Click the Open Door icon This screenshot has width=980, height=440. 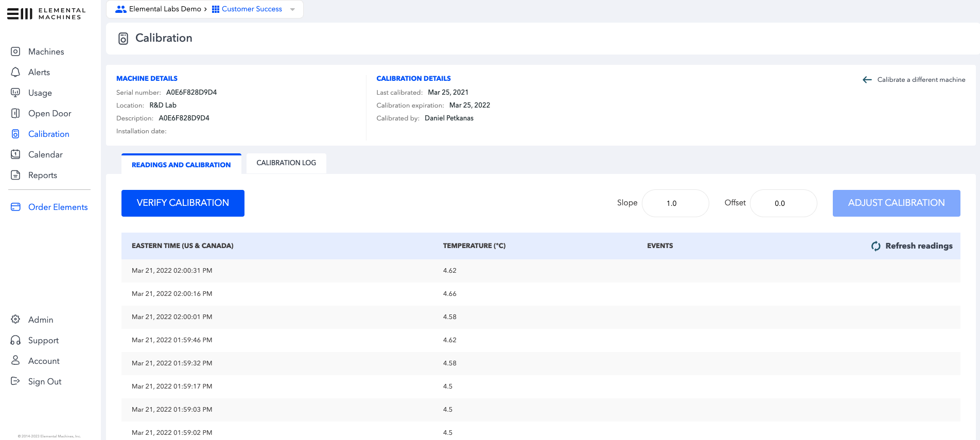pyautogui.click(x=15, y=113)
